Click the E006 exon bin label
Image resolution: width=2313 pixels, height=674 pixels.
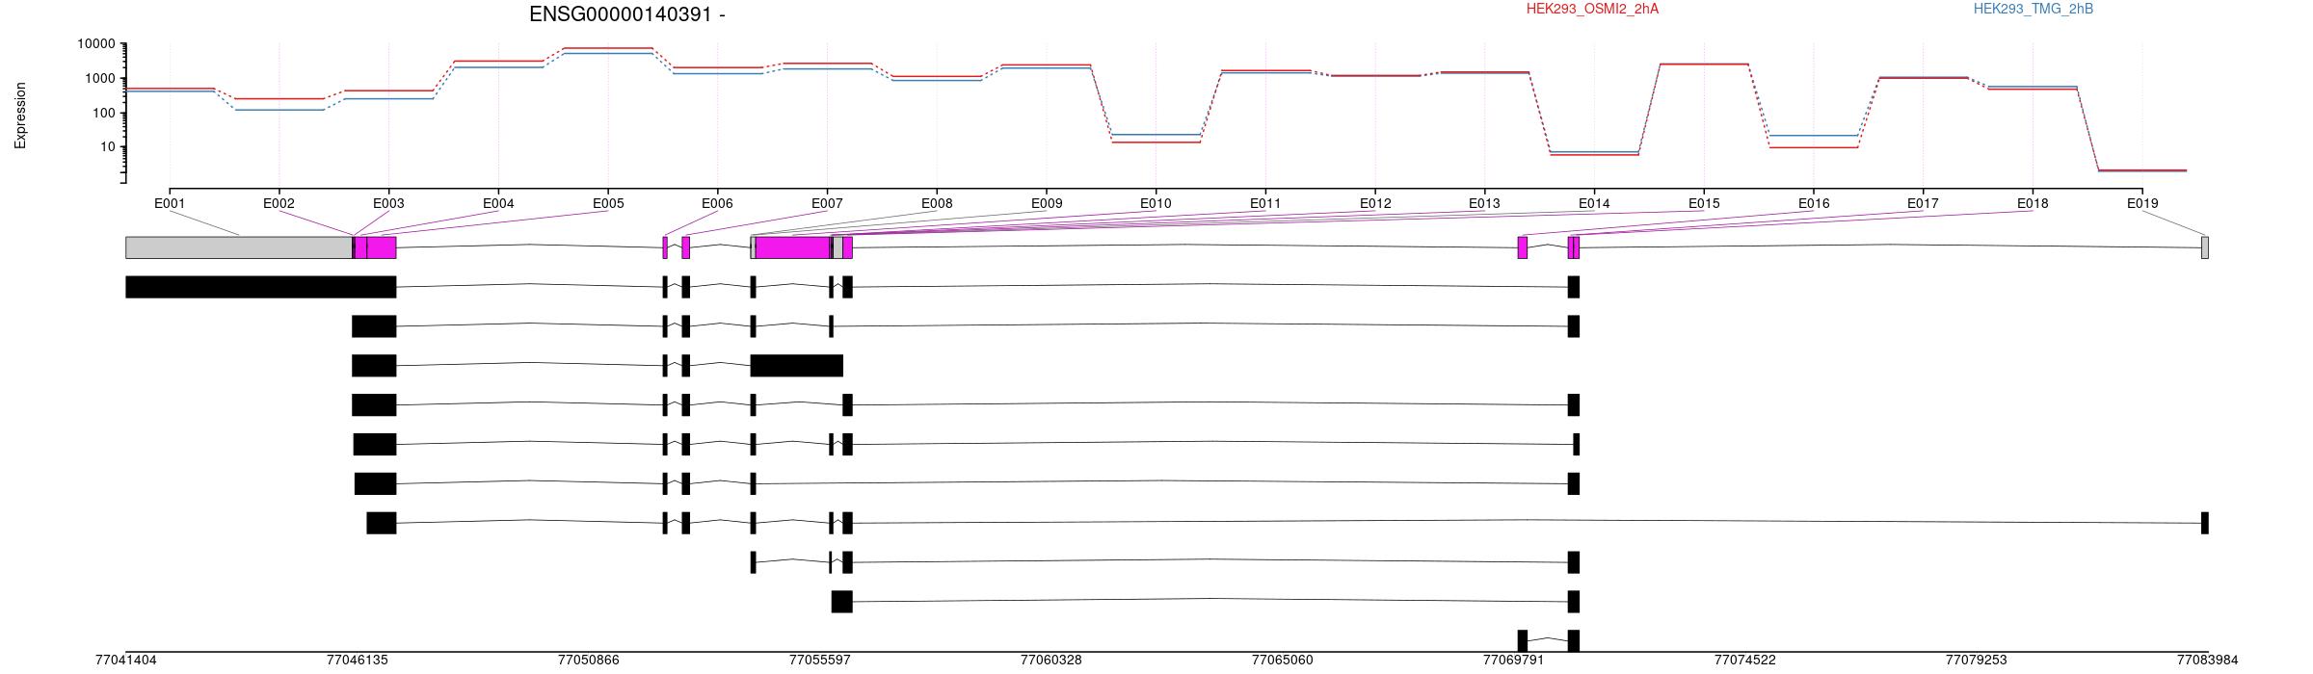pos(717,203)
